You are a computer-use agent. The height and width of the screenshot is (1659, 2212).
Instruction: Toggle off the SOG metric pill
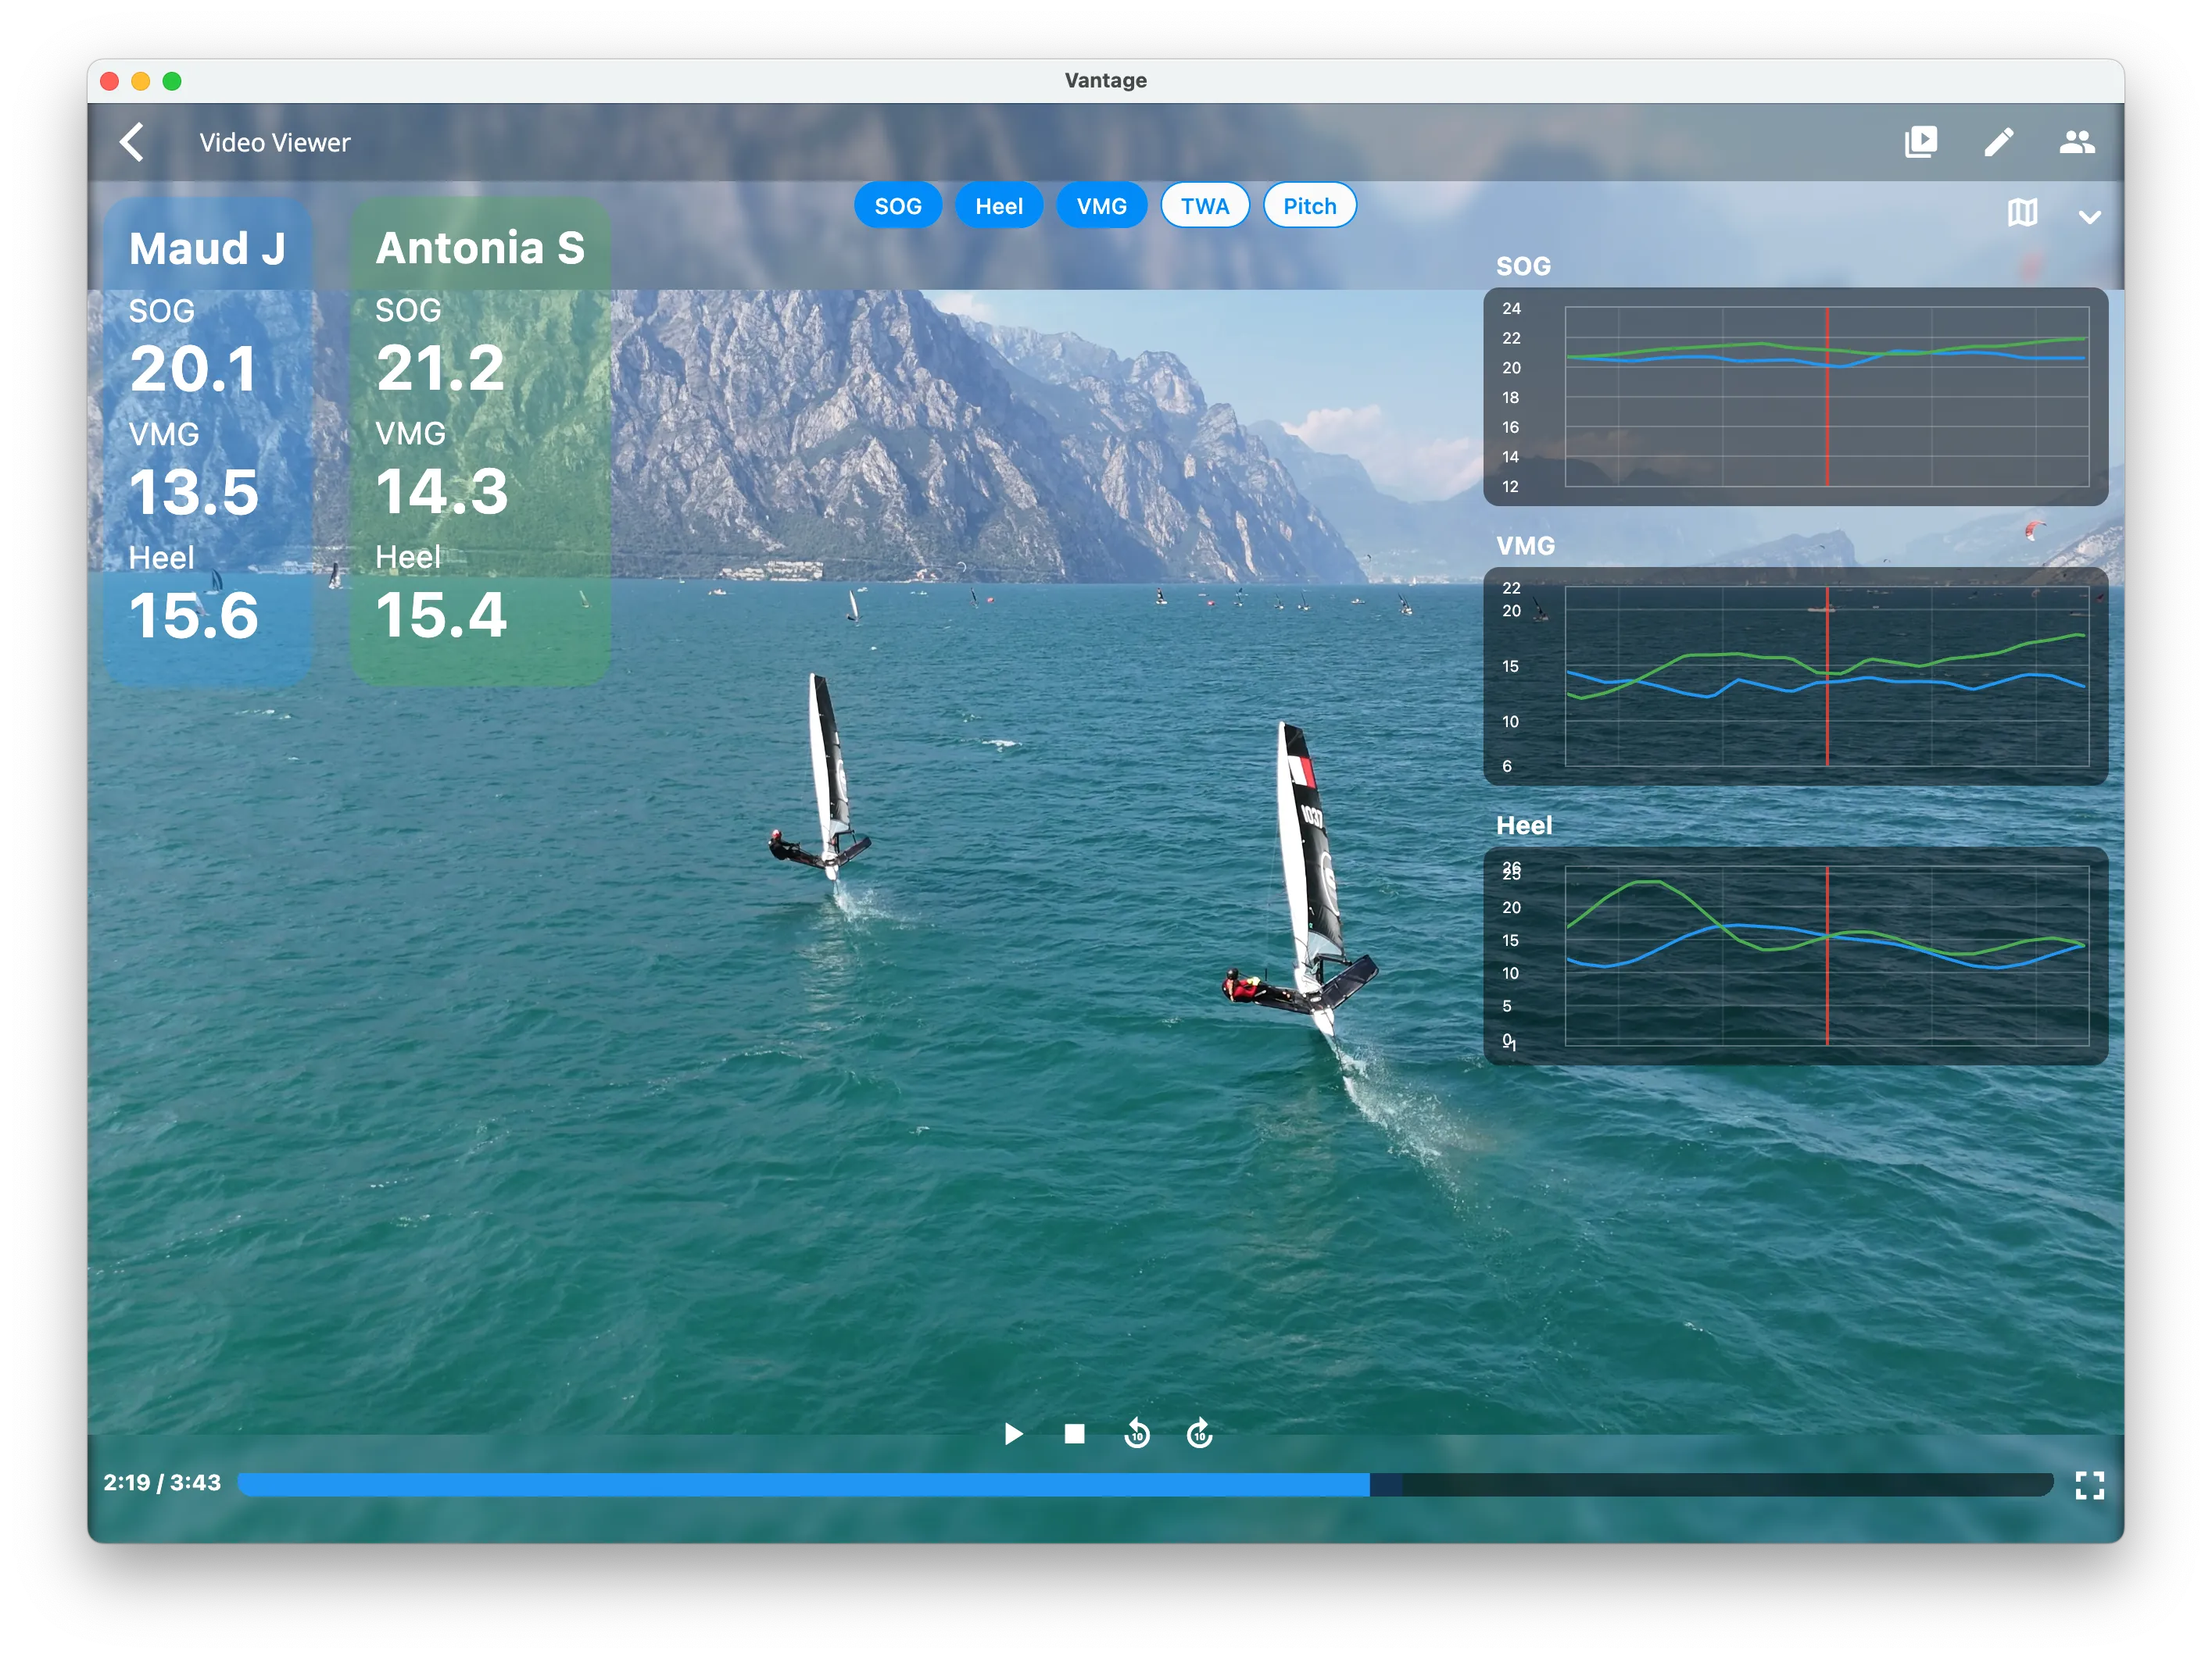(898, 205)
